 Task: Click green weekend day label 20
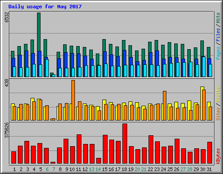pyautogui.click(x=137, y=169)
